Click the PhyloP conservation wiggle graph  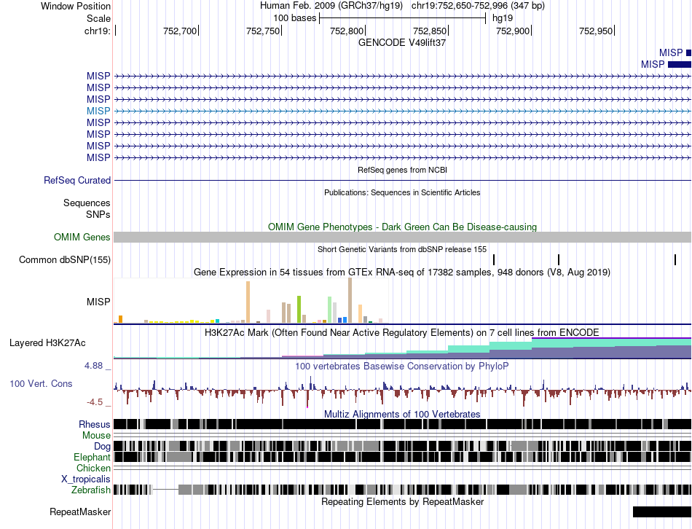click(402, 391)
